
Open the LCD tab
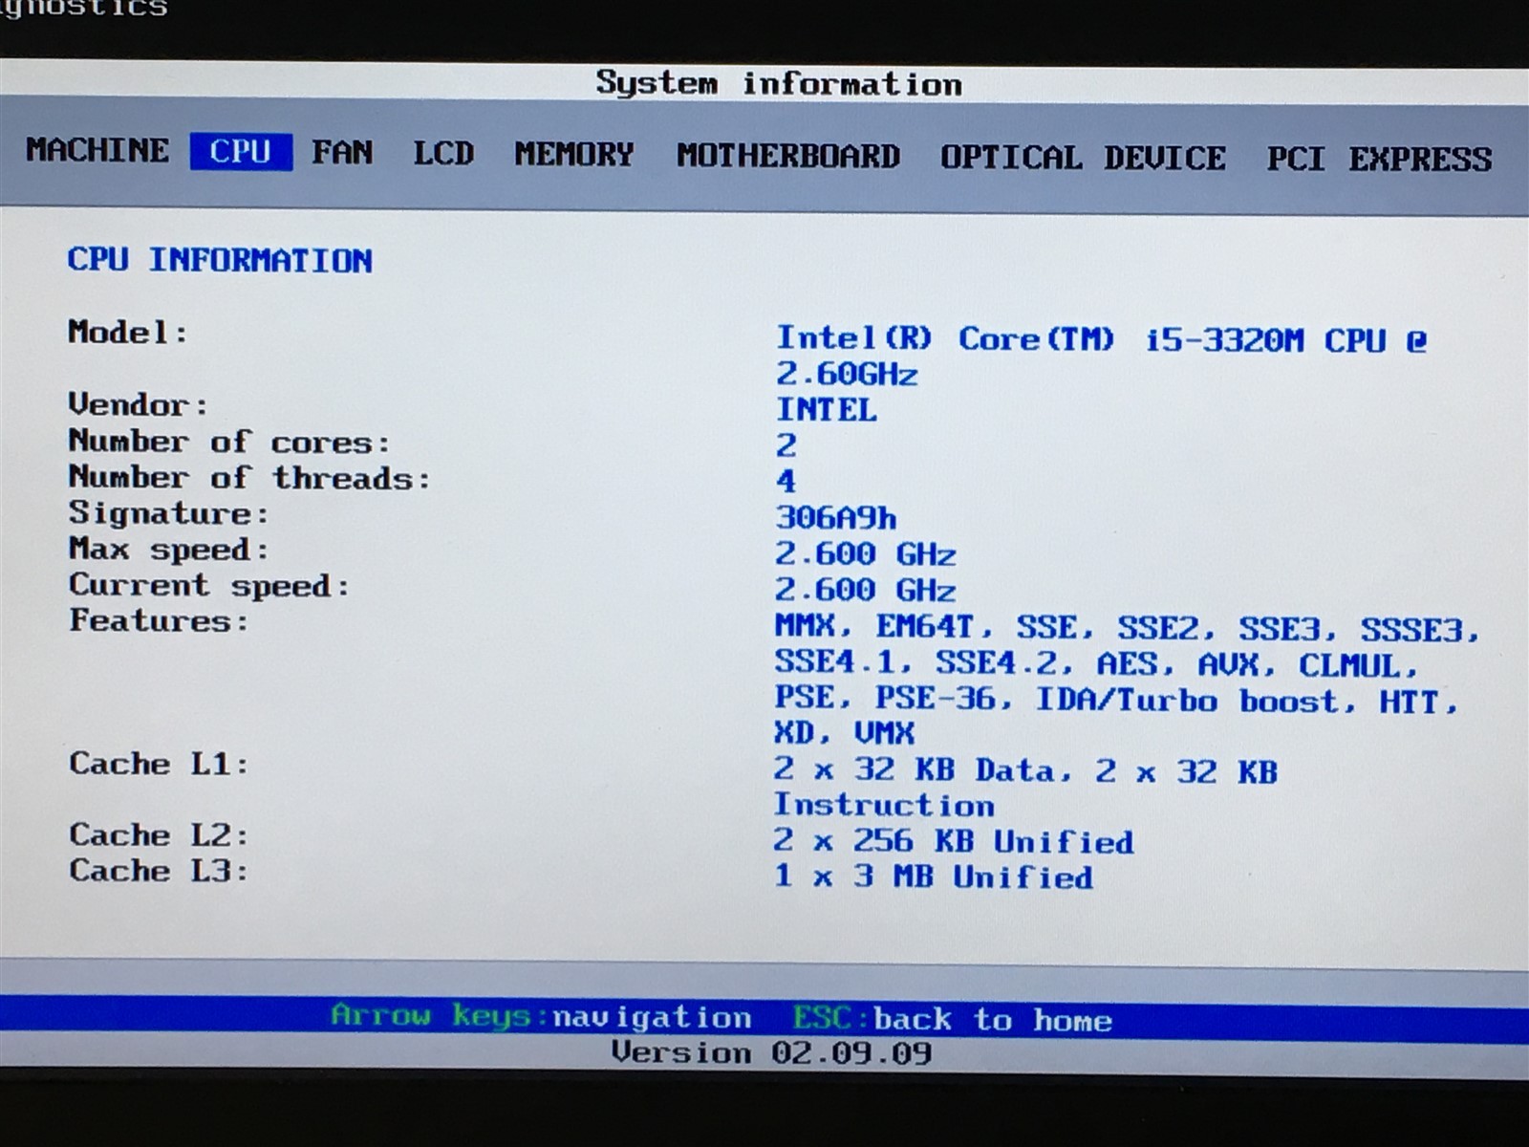(x=443, y=153)
